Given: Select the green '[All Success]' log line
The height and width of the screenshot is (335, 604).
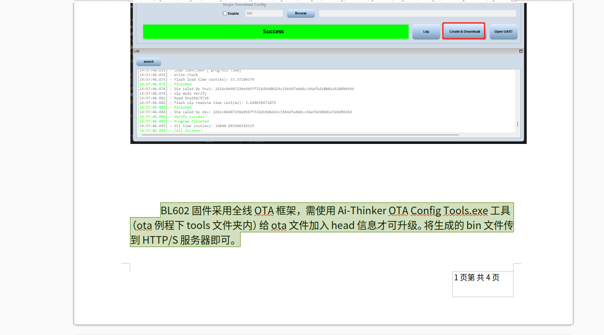Looking at the screenshot, I should (x=170, y=130).
